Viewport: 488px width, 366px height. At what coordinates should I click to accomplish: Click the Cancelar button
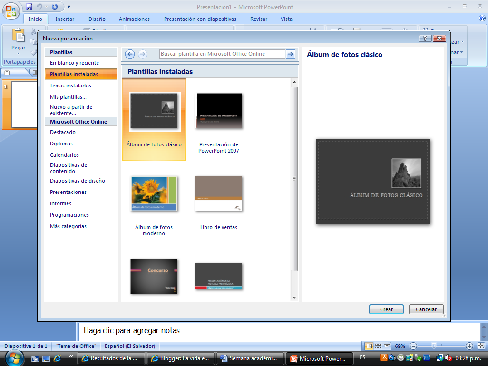click(426, 309)
